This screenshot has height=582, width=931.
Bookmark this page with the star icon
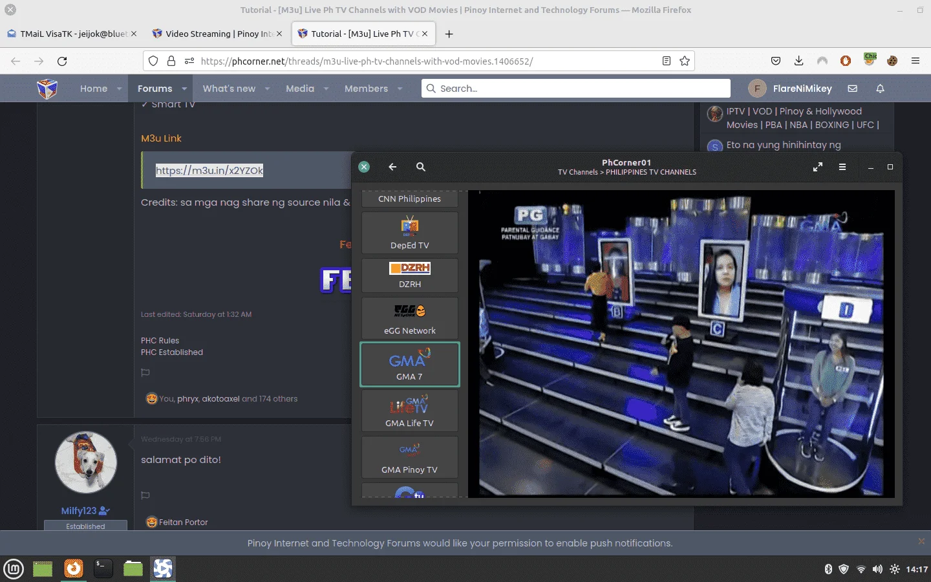pyautogui.click(x=685, y=61)
